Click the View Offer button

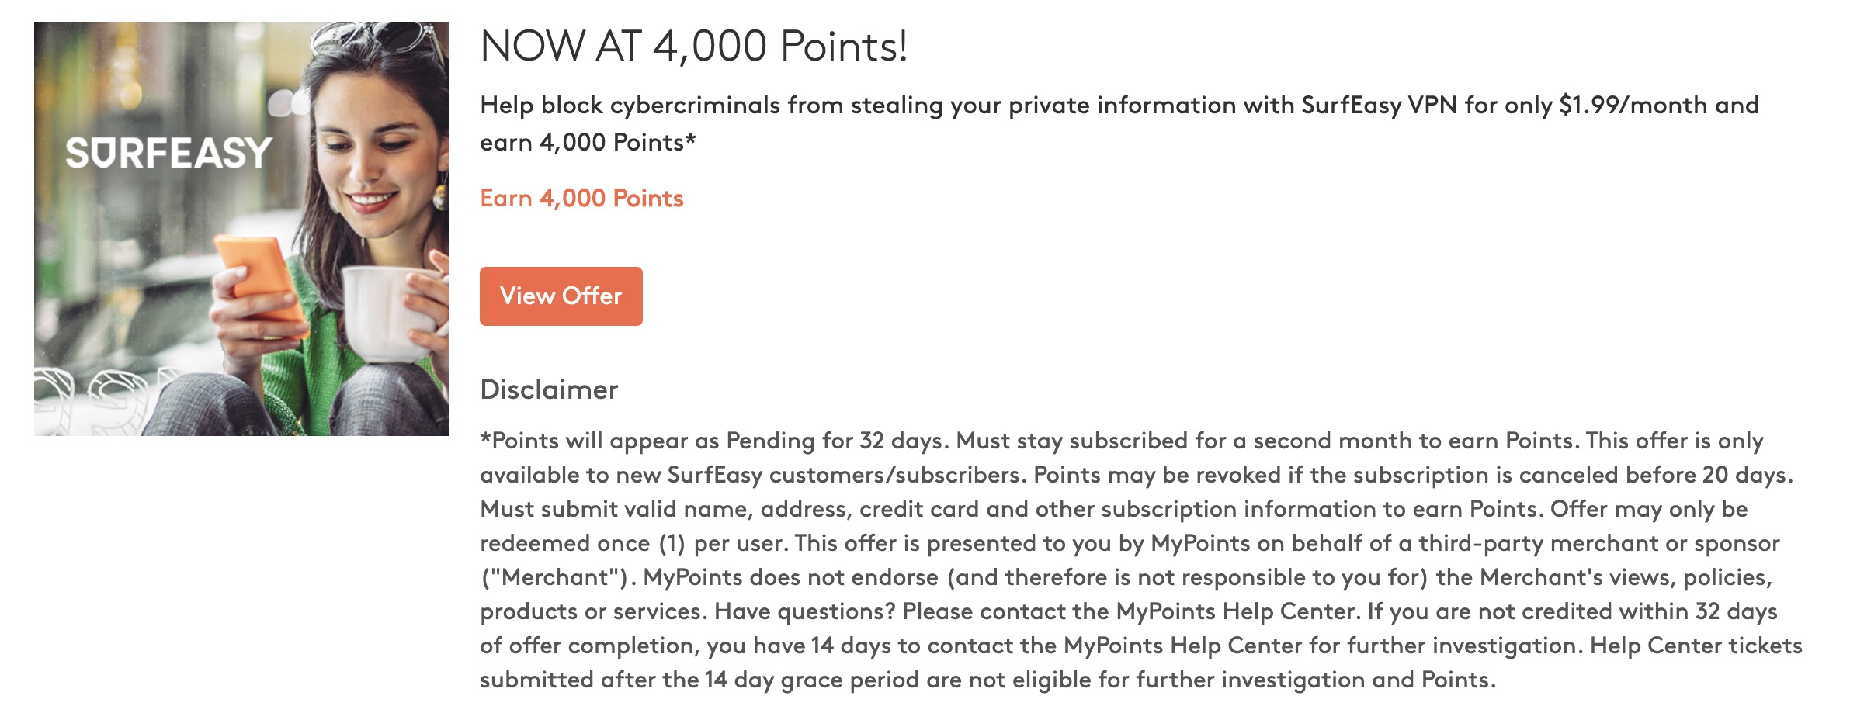click(x=561, y=296)
